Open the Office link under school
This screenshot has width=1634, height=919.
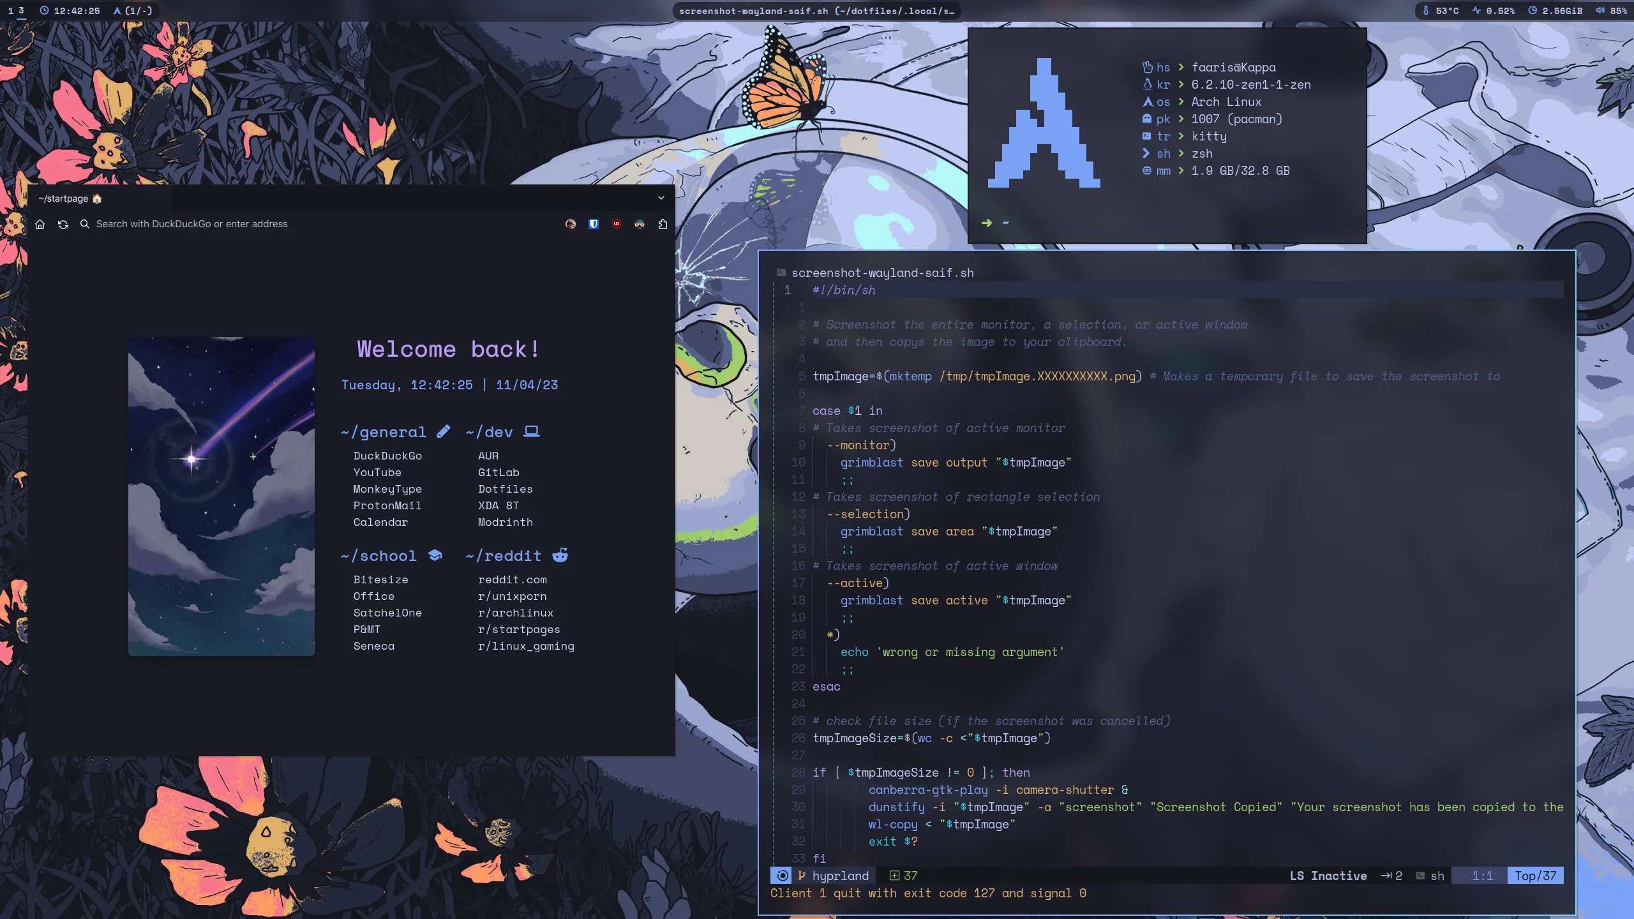[374, 596]
